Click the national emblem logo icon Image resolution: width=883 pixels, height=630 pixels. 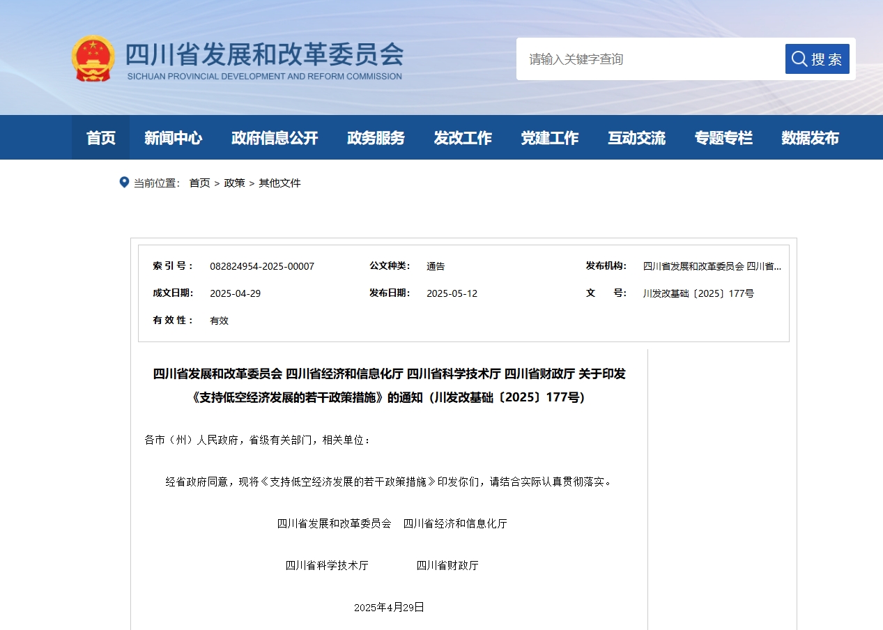click(x=93, y=59)
